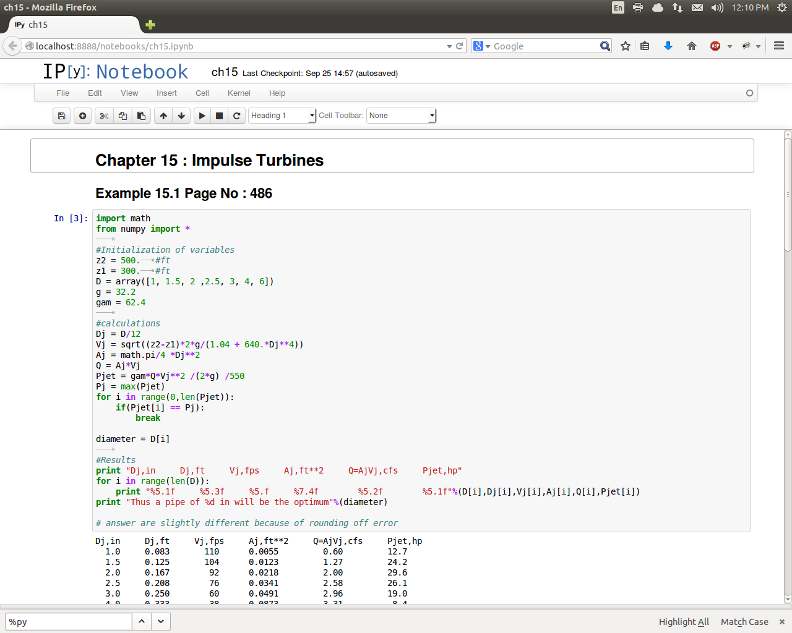The height and width of the screenshot is (633, 792).
Task: Open the Heading 1 cell type dropdown
Action: point(282,116)
